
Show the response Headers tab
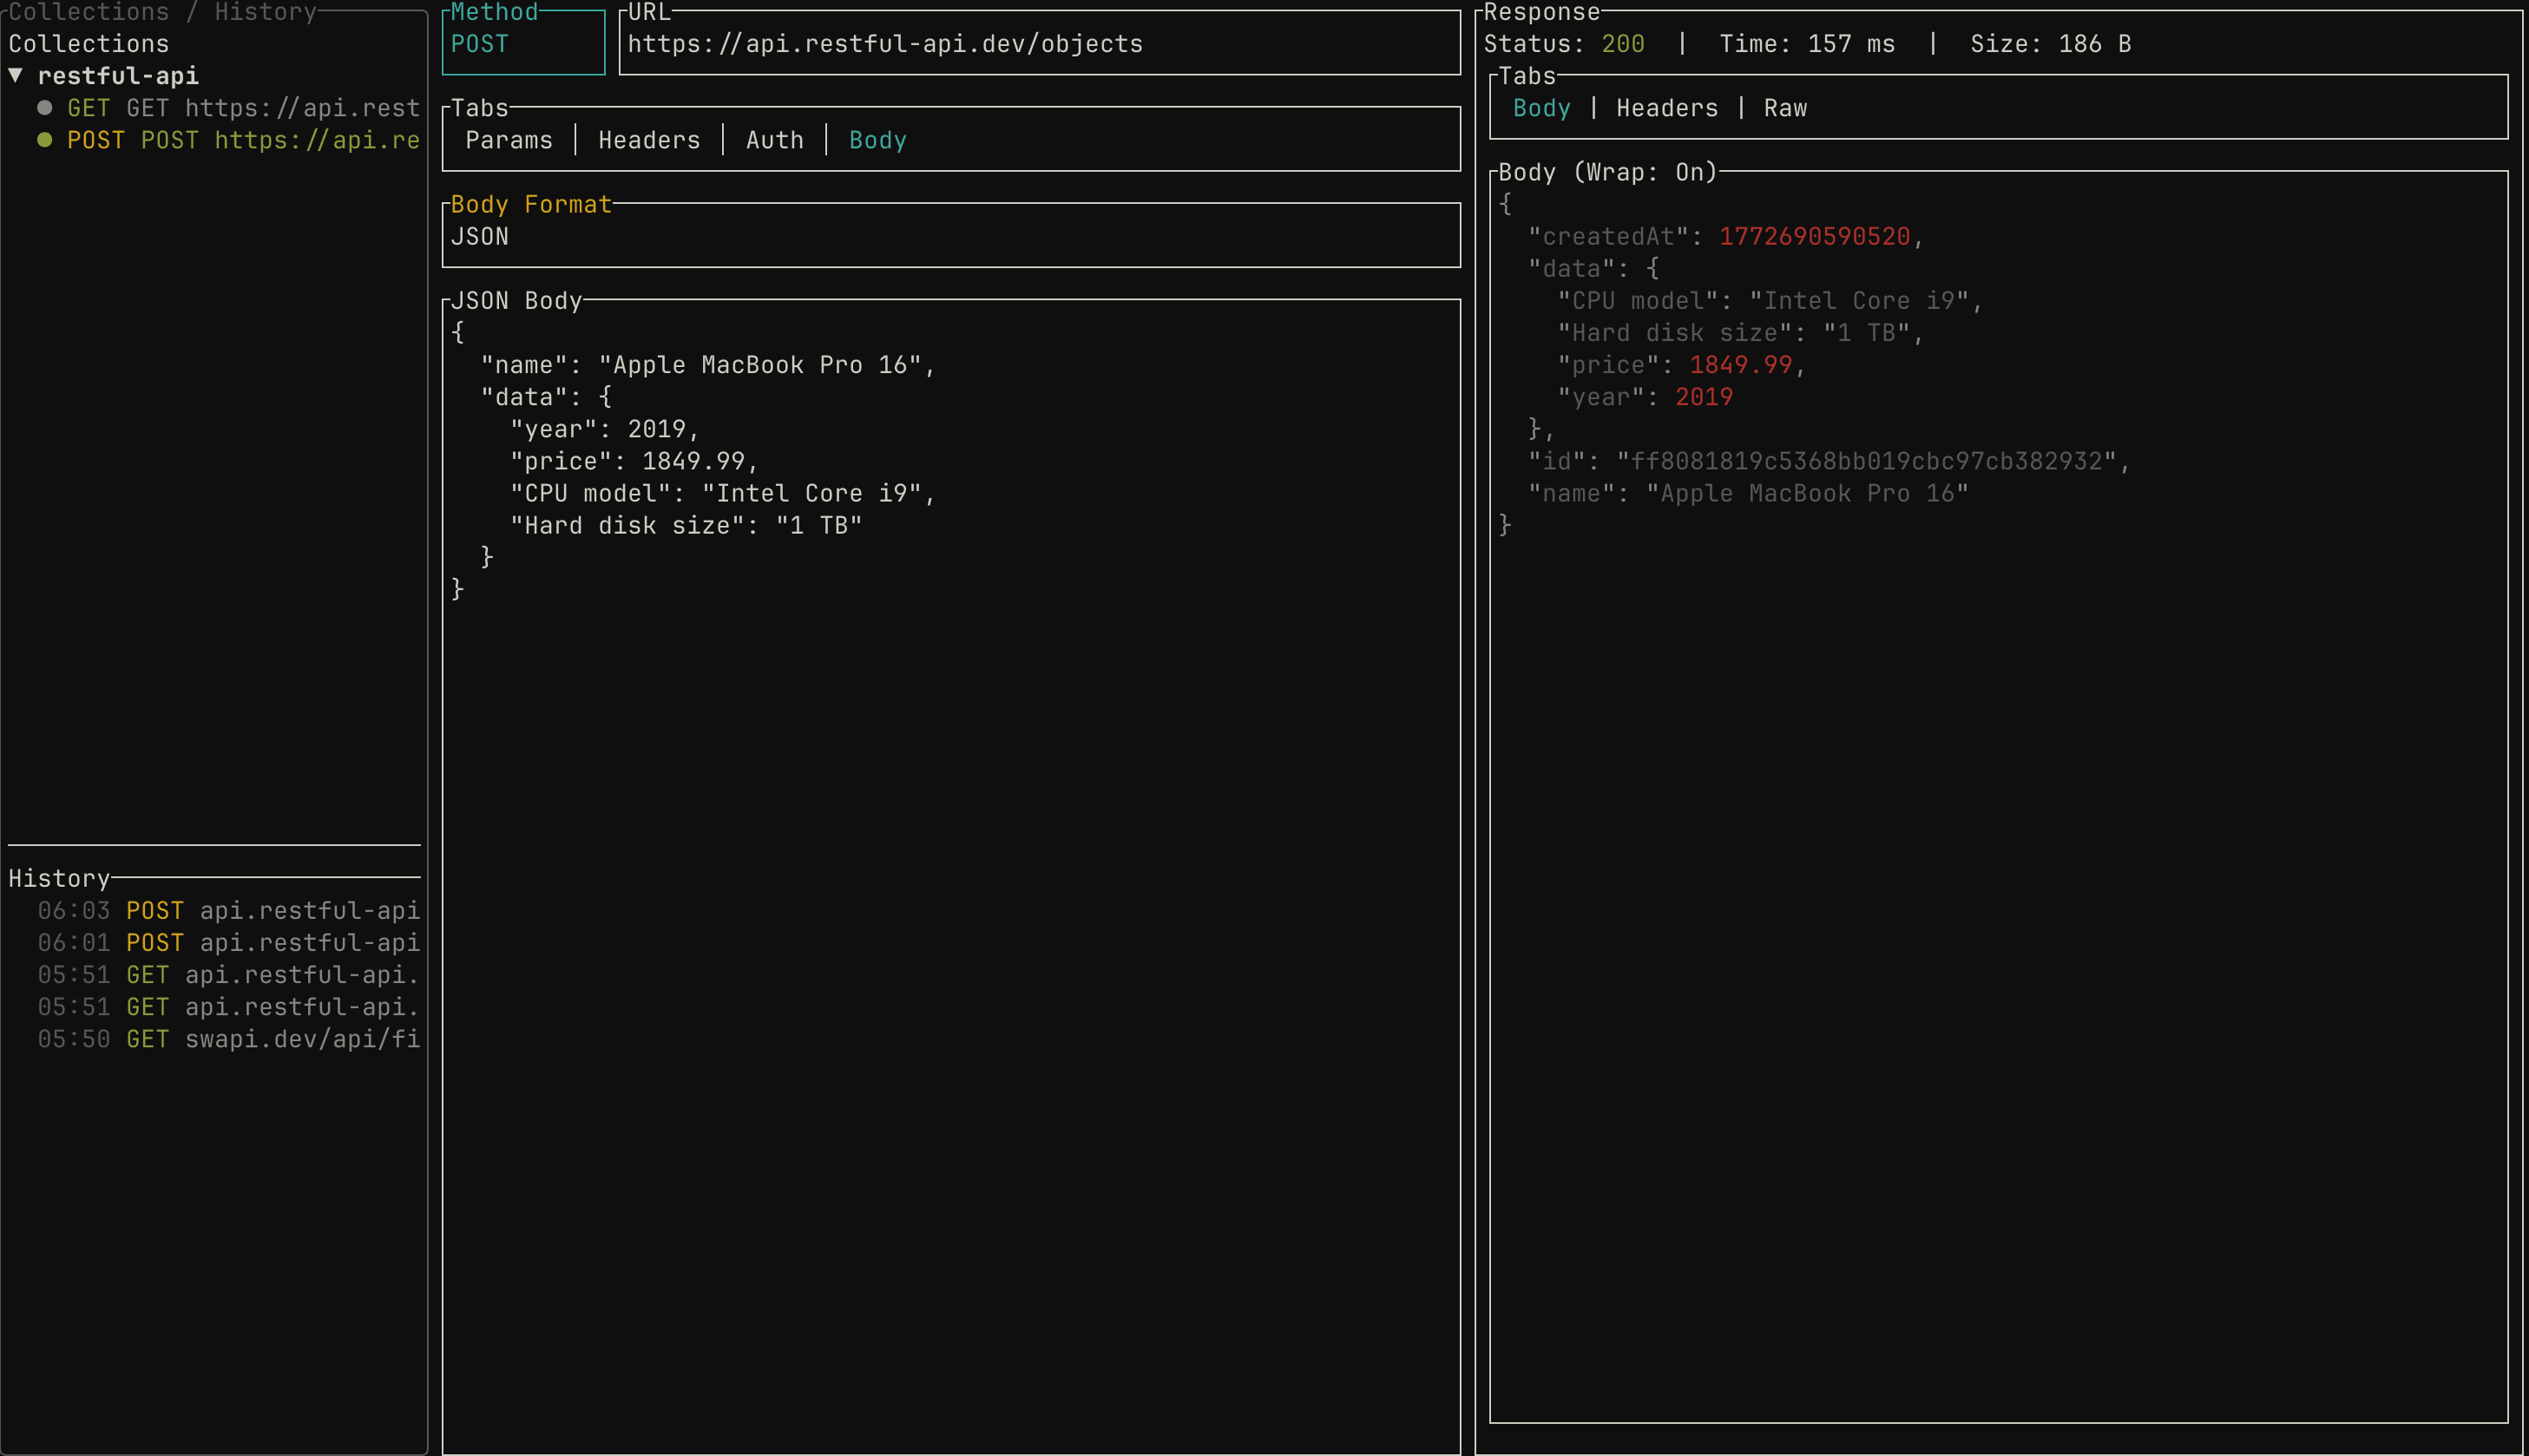(1666, 108)
